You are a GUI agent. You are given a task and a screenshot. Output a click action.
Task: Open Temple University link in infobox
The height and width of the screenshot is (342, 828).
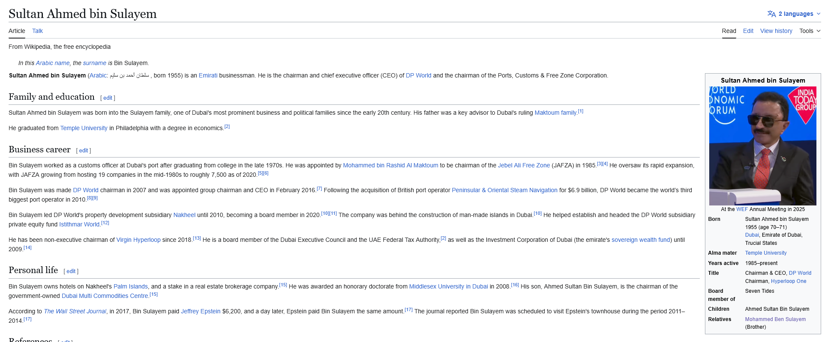(766, 253)
